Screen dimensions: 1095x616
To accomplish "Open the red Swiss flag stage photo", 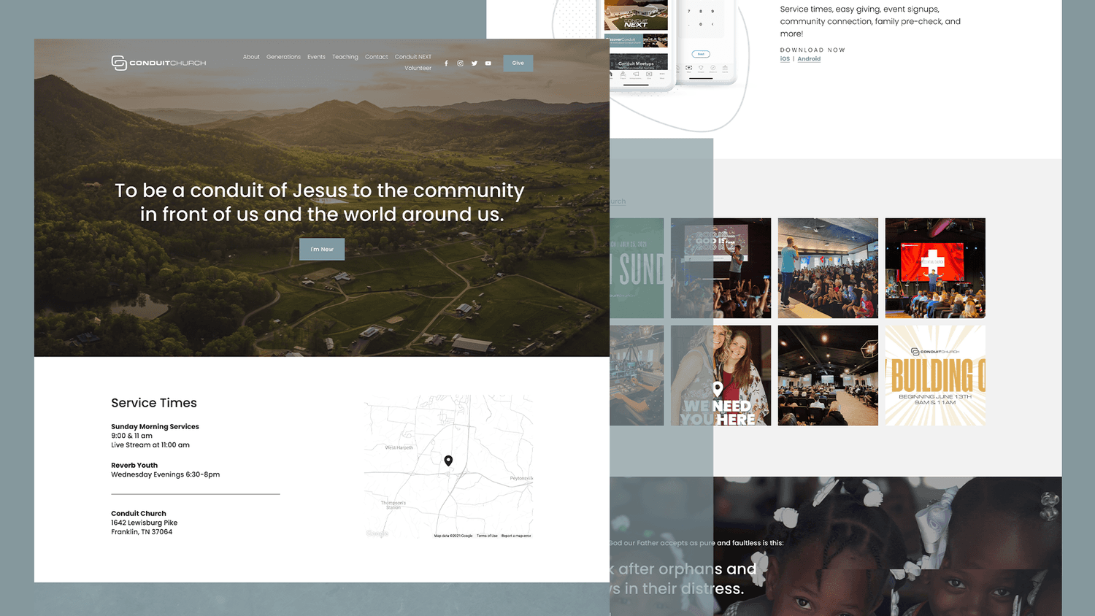I will coord(935,268).
